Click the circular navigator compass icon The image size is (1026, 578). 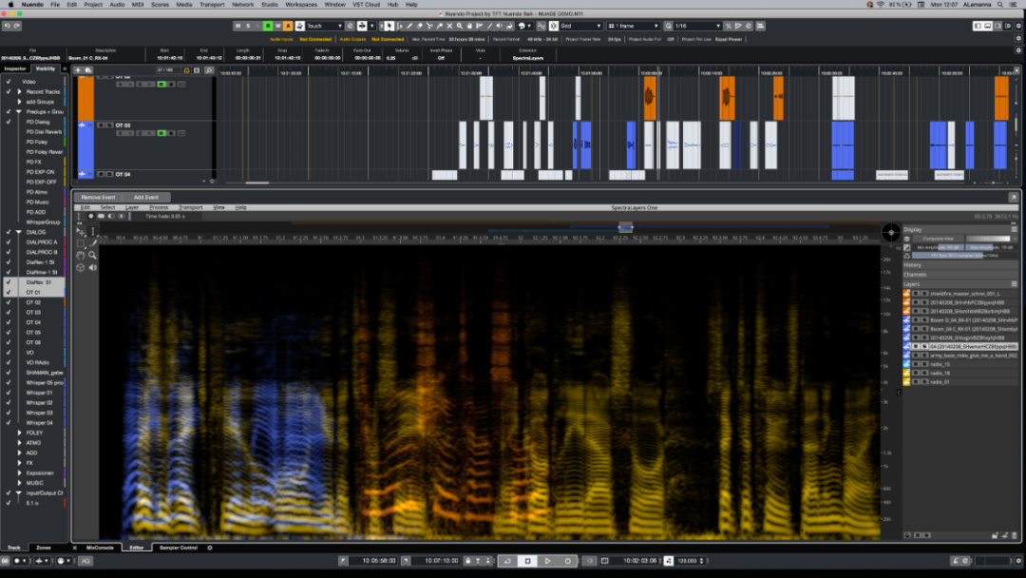(x=890, y=232)
